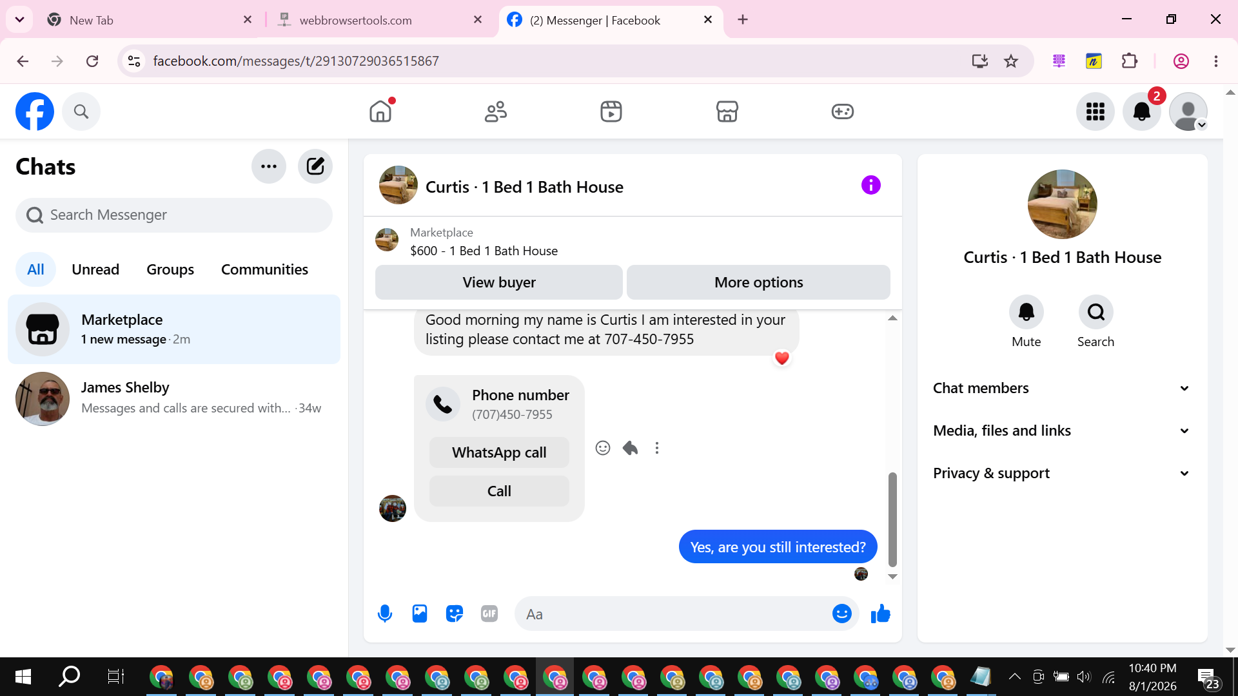The width and height of the screenshot is (1238, 696).
Task: Click the Call button under phone number
Action: 499,491
